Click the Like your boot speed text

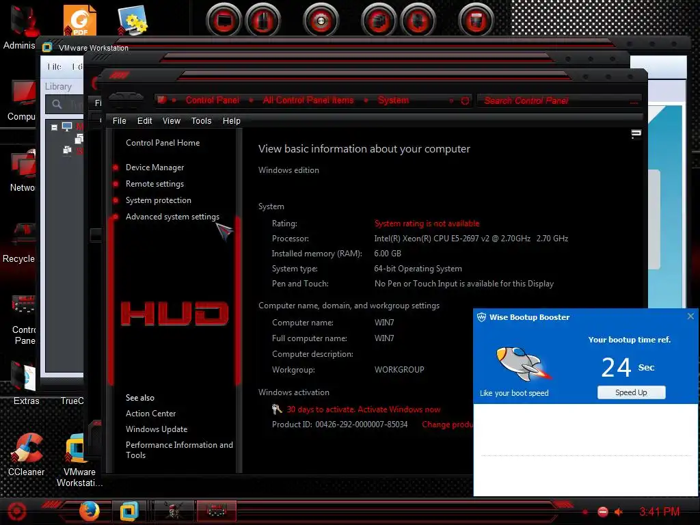click(514, 393)
